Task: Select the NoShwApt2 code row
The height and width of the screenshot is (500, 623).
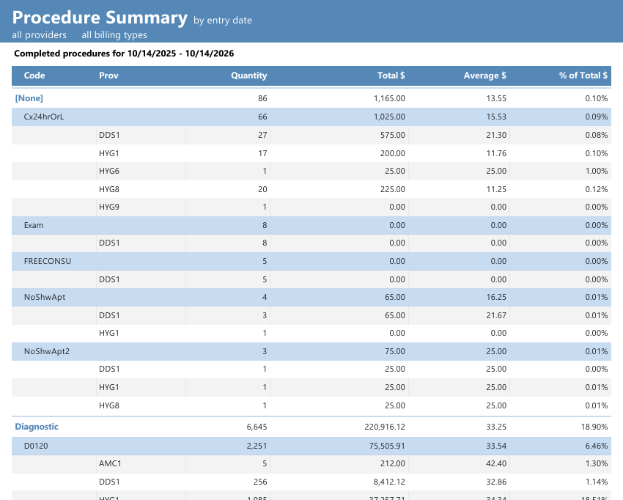Action: point(311,351)
